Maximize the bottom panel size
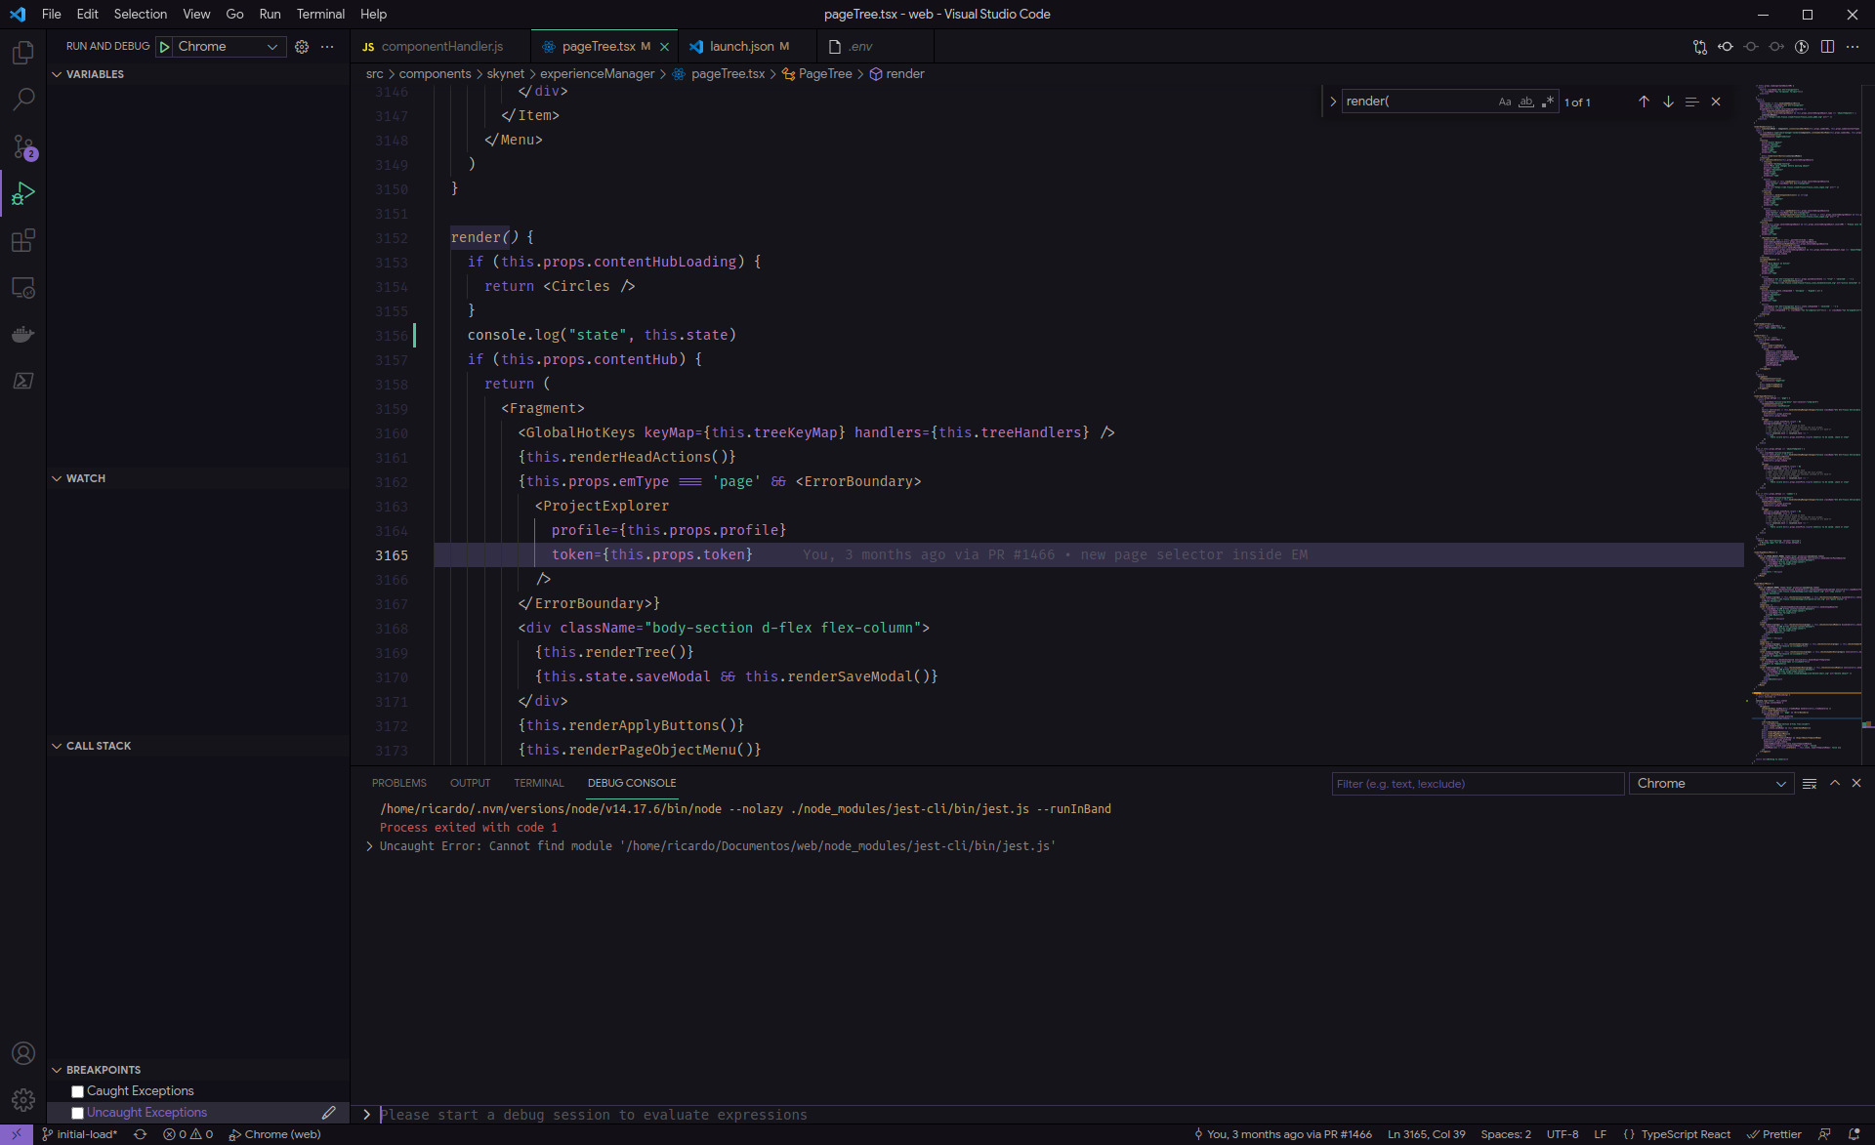This screenshot has height=1145, width=1875. 1835,784
